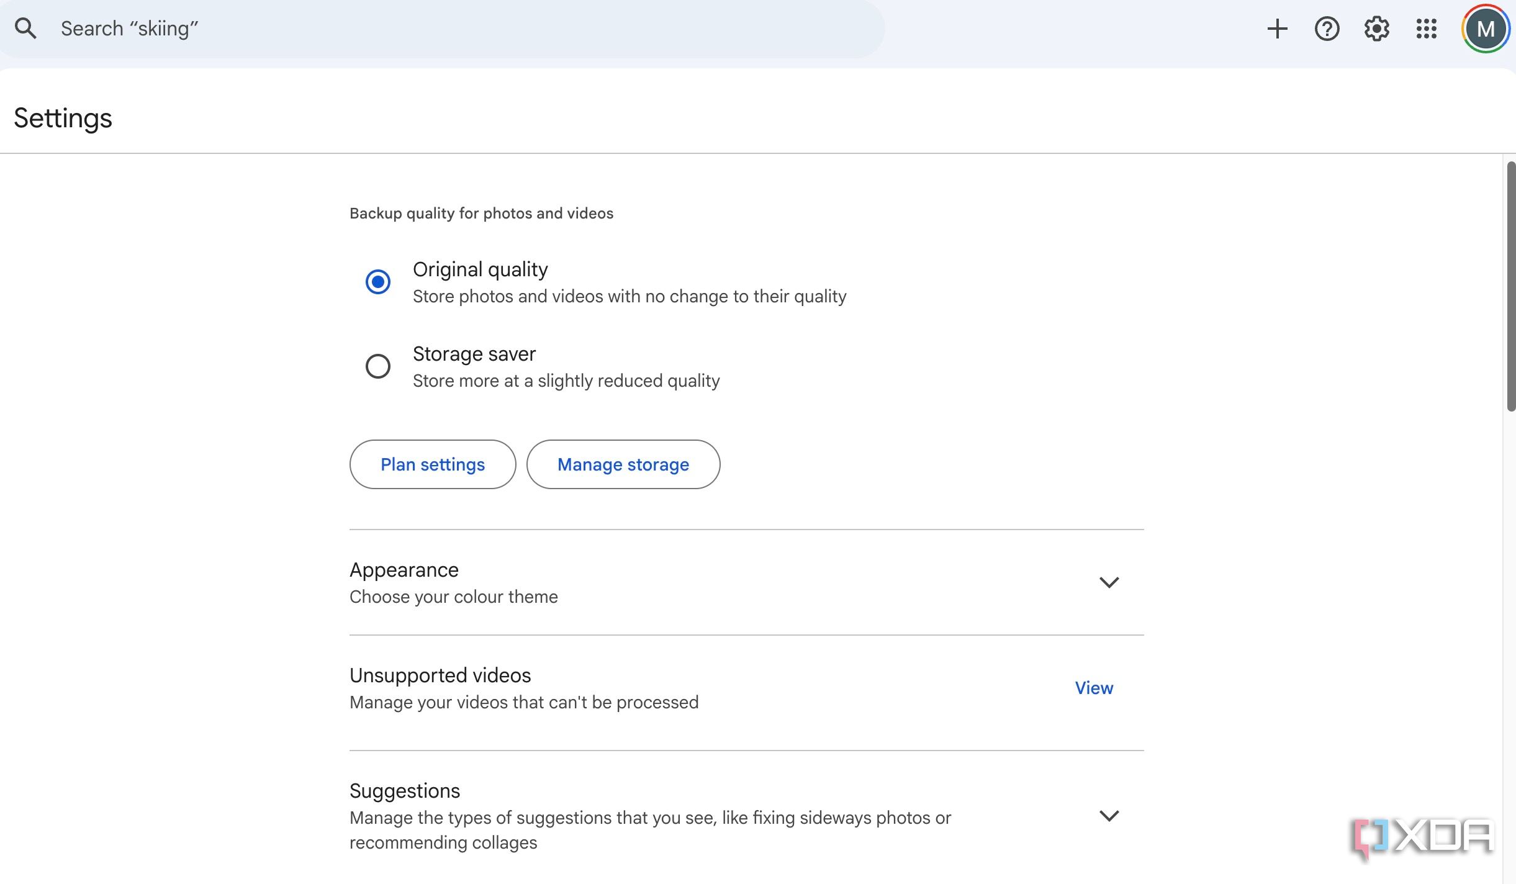
Task: Click "Backup quality for photos and videos" label
Action: (x=481, y=214)
